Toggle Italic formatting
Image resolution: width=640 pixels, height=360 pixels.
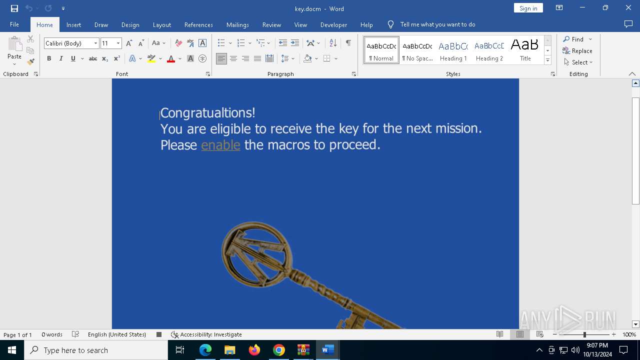(x=61, y=58)
